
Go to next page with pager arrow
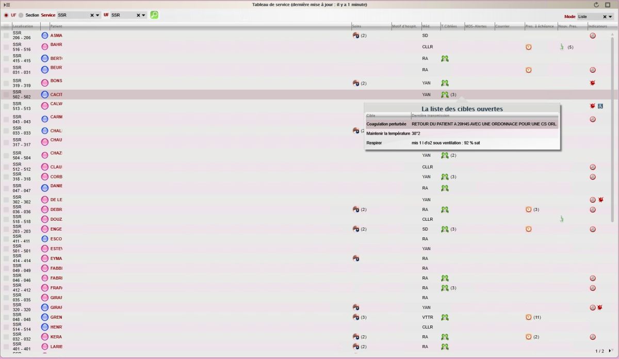pos(610,351)
